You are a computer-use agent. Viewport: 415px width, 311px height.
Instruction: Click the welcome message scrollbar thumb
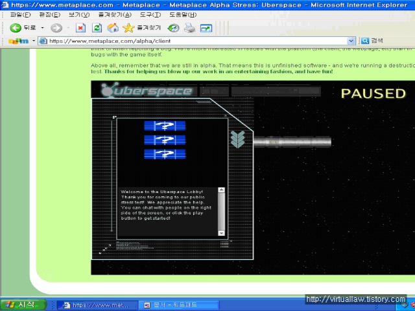click(x=221, y=211)
